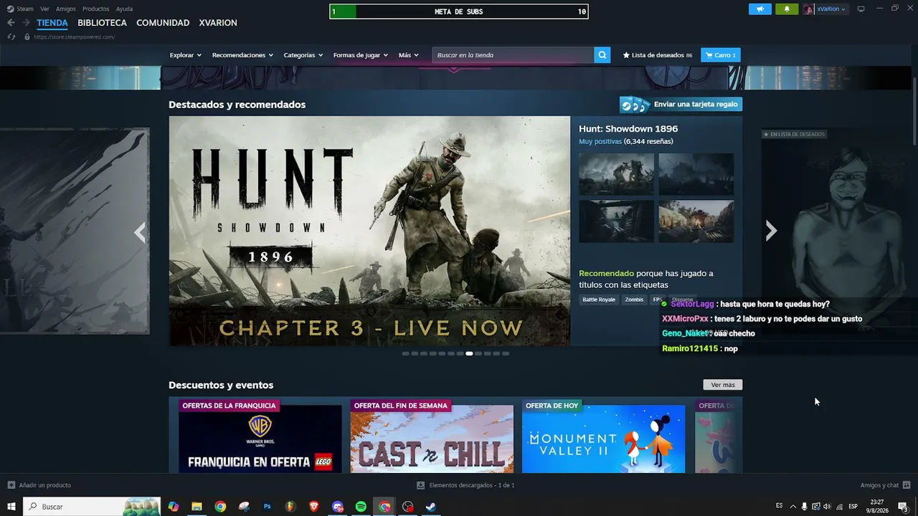This screenshot has height=516, width=918.
Task: Open the Cast n Chill weekend offer
Action: (432, 436)
